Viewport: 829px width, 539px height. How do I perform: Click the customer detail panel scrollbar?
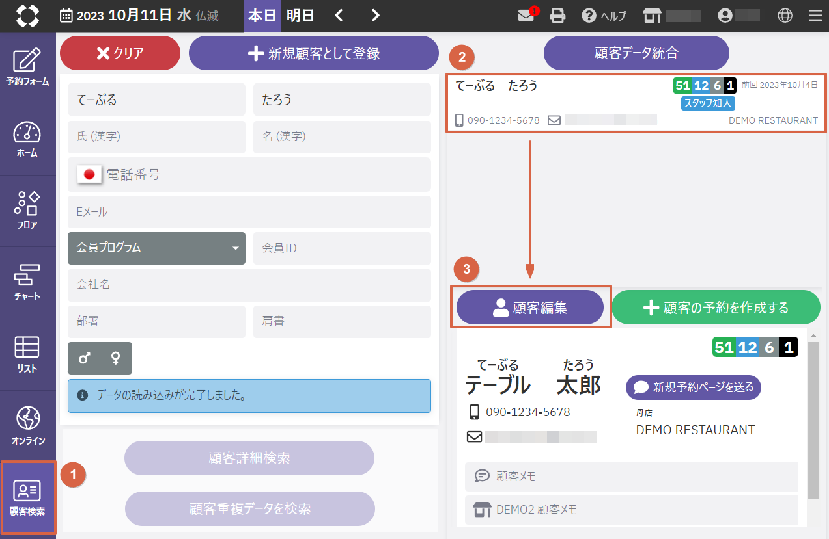[813, 420]
